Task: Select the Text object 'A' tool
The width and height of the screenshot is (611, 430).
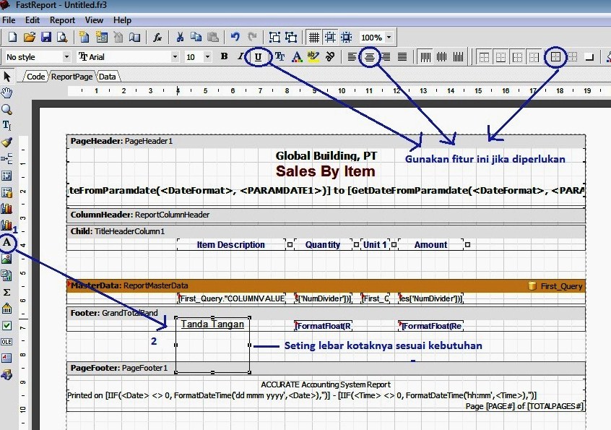Action: [x=7, y=243]
